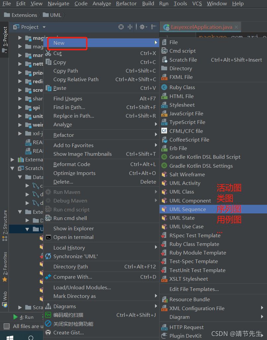Open the 4: Run tool window button
The width and height of the screenshot is (267, 340).
(x=24, y=317)
